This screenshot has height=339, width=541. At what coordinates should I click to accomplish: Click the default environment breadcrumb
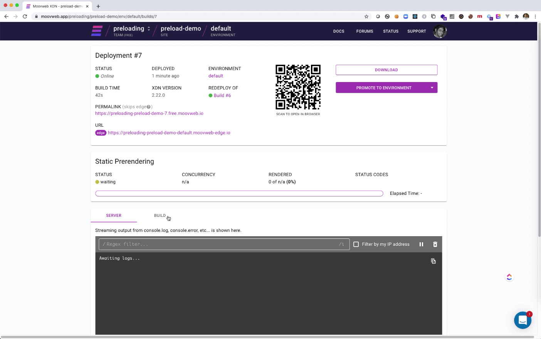[x=221, y=29]
